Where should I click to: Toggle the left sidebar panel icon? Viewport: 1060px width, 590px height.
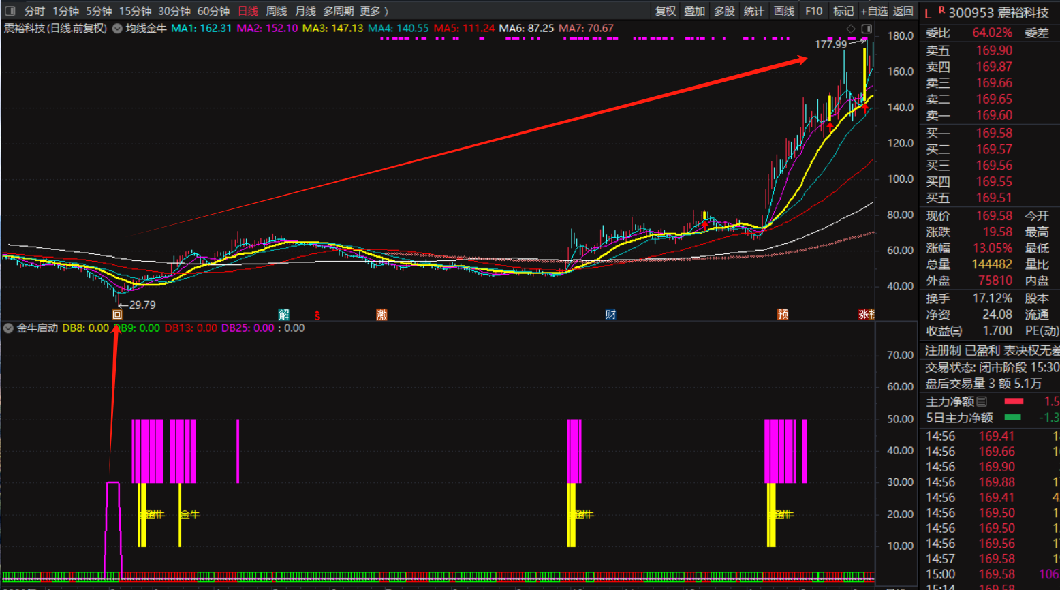point(10,11)
